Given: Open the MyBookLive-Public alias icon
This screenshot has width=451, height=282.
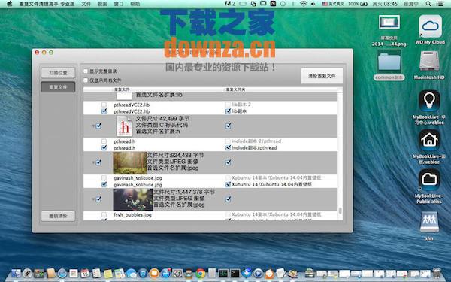Looking at the screenshot, I should (429, 180).
